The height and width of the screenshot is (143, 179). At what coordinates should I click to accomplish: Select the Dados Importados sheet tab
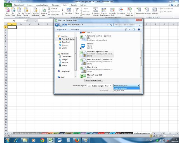(142, 133)
